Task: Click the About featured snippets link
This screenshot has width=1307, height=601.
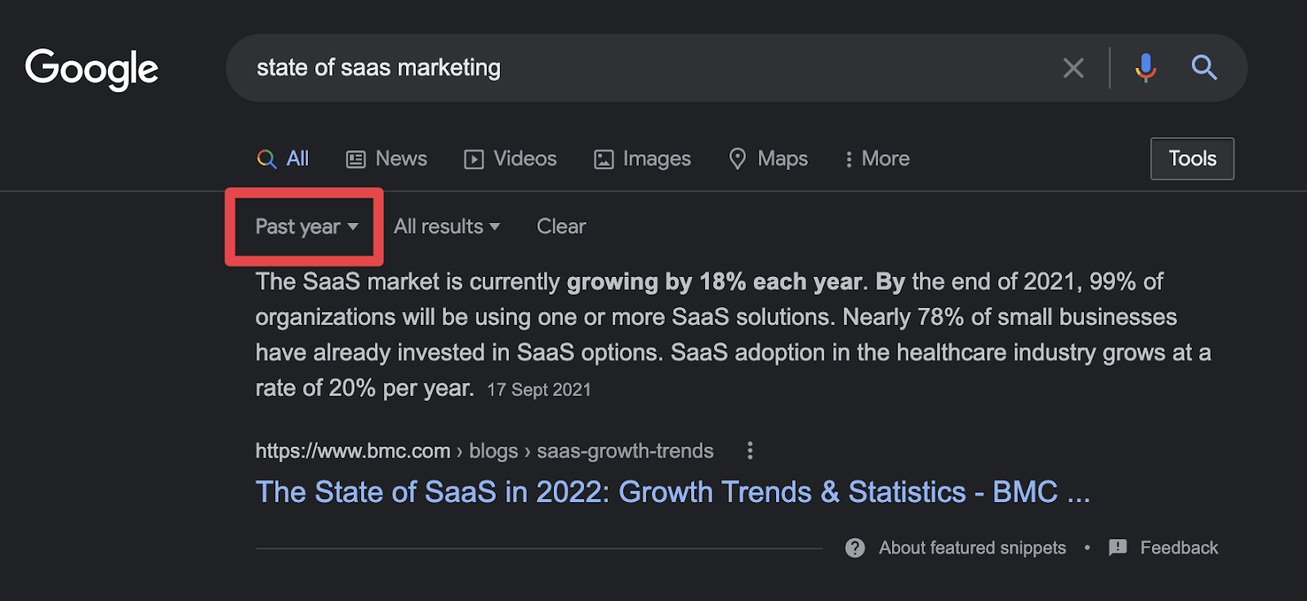Action: 972,548
